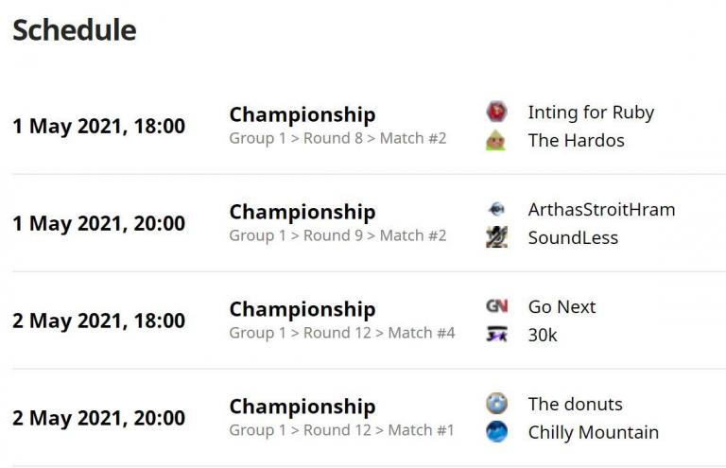Open the ArthasStroitHram team icon
Viewport: 726px width, 468px height.
tap(496, 209)
